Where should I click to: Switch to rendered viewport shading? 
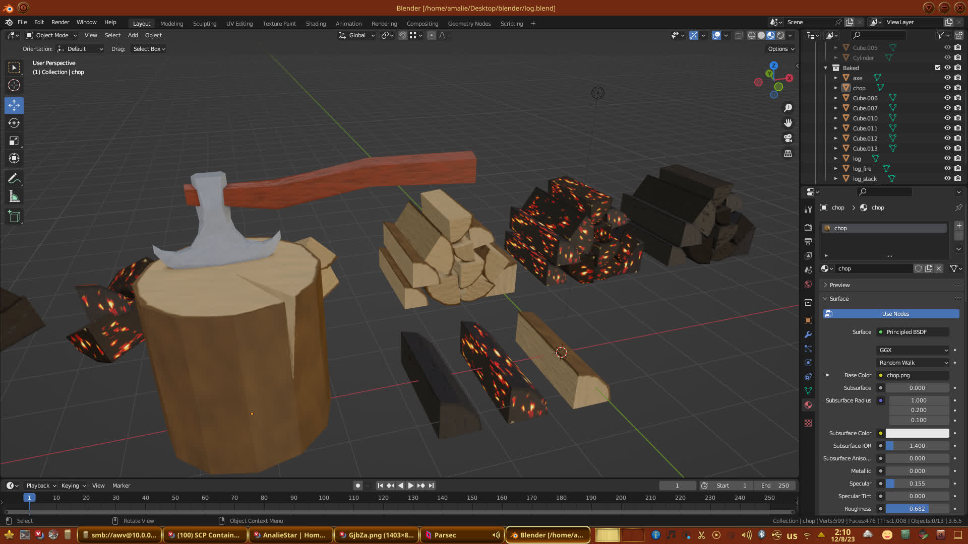(780, 35)
